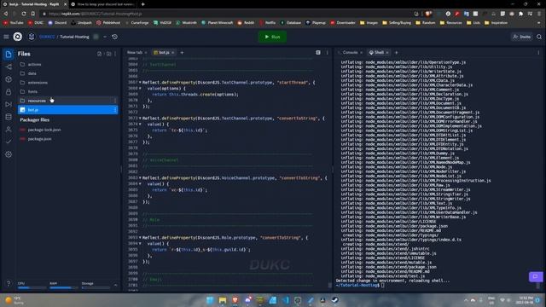Select the Files tool in the sidebar
Screen dimensions: 546x307
(9, 55)
